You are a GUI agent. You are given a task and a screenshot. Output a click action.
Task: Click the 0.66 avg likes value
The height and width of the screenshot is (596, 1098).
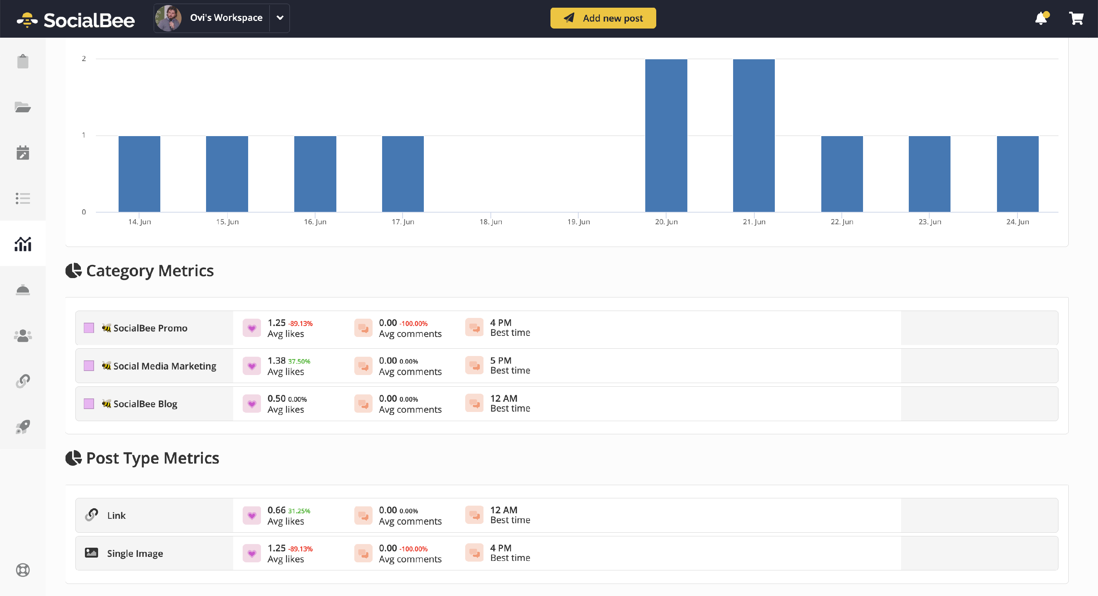pos(276,510)
